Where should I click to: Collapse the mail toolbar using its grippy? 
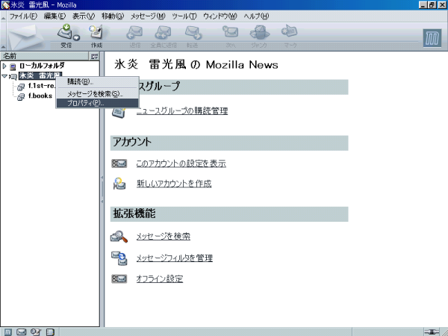click(x=3, y=37)
